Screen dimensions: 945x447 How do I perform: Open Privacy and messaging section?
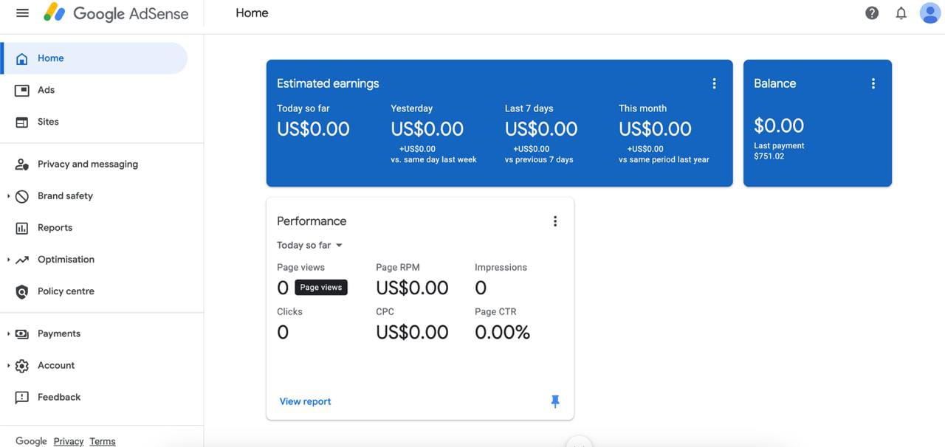pyautogui.click(x=94, y=164)
